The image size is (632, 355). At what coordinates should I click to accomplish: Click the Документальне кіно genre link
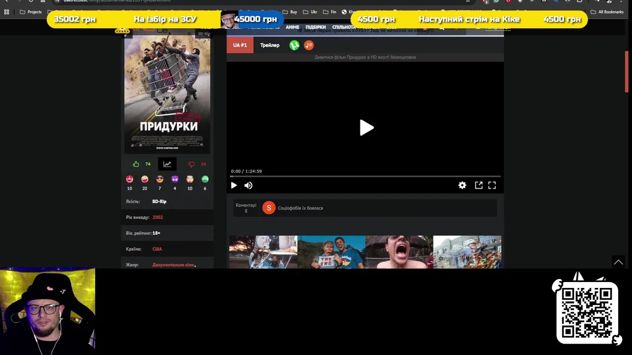point(173,265)
